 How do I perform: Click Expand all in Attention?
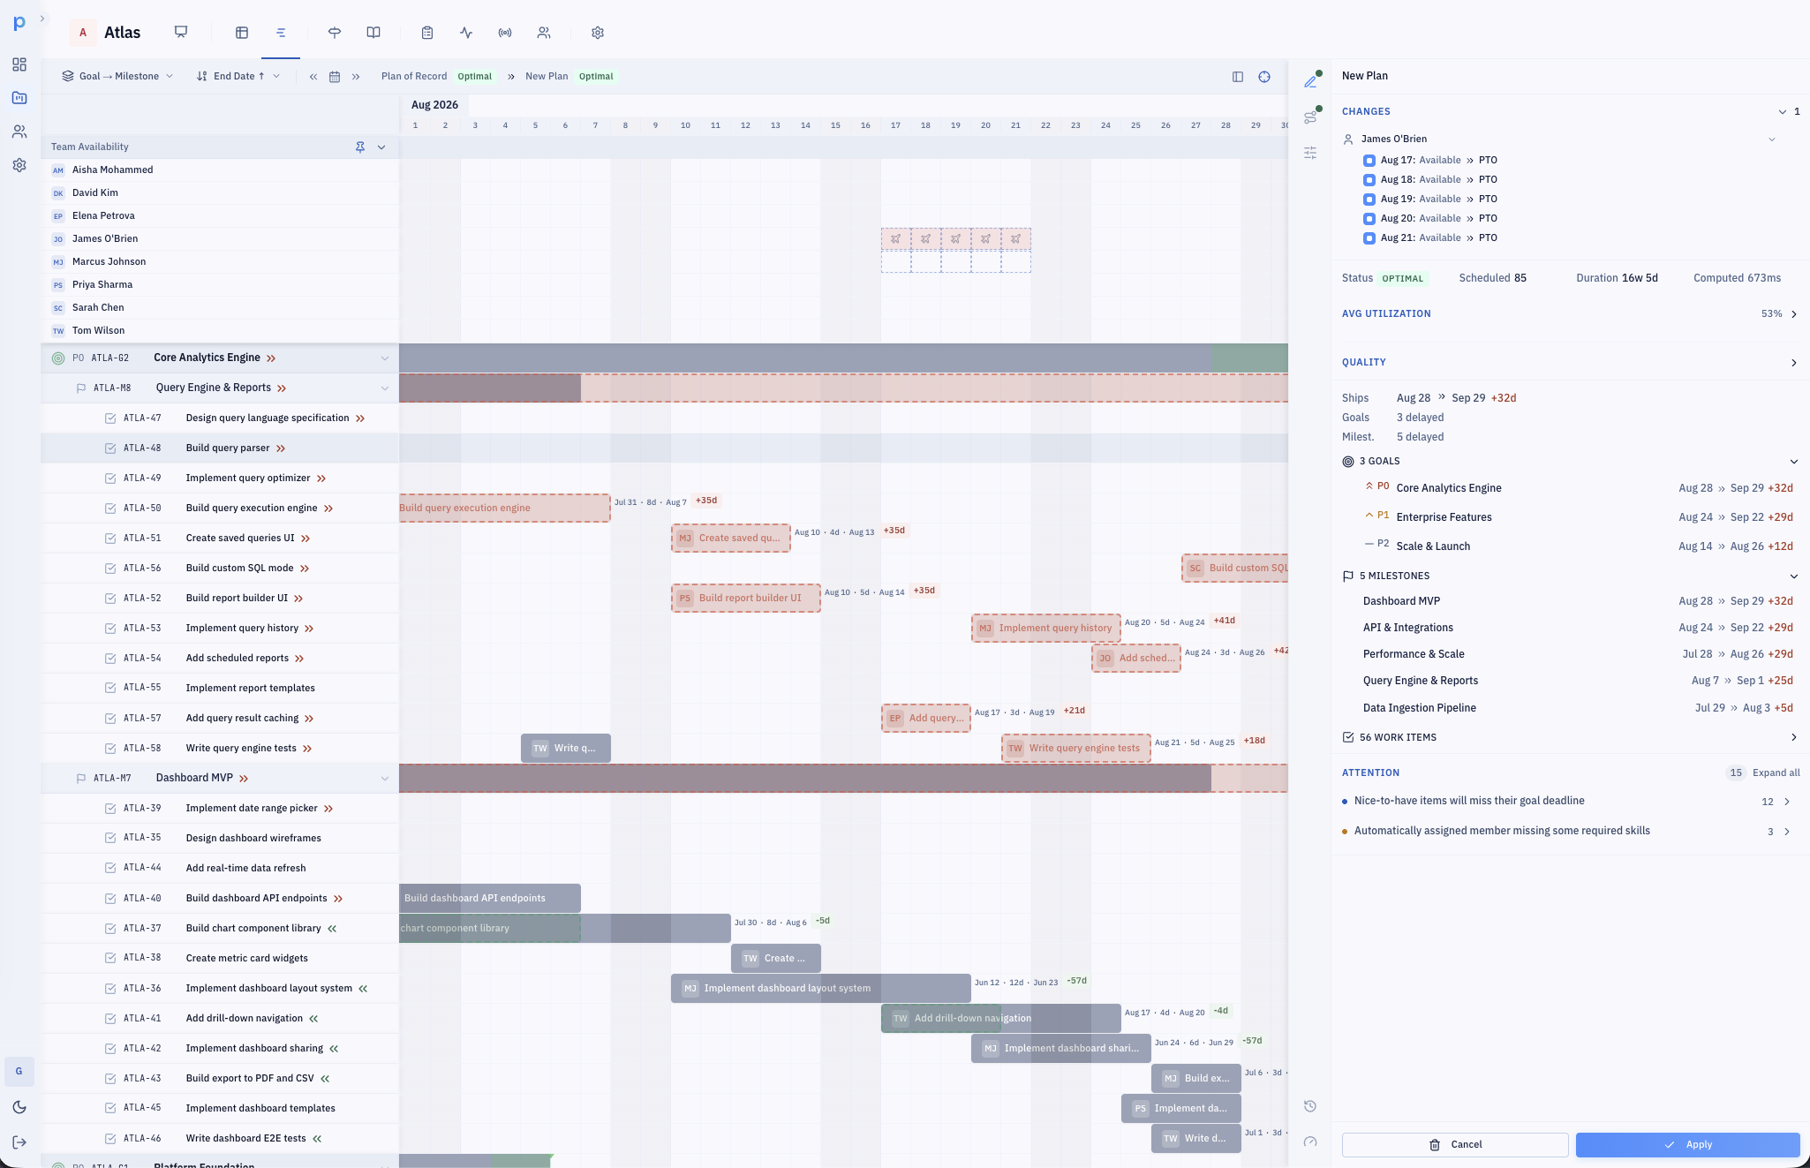click(1776, 772)
